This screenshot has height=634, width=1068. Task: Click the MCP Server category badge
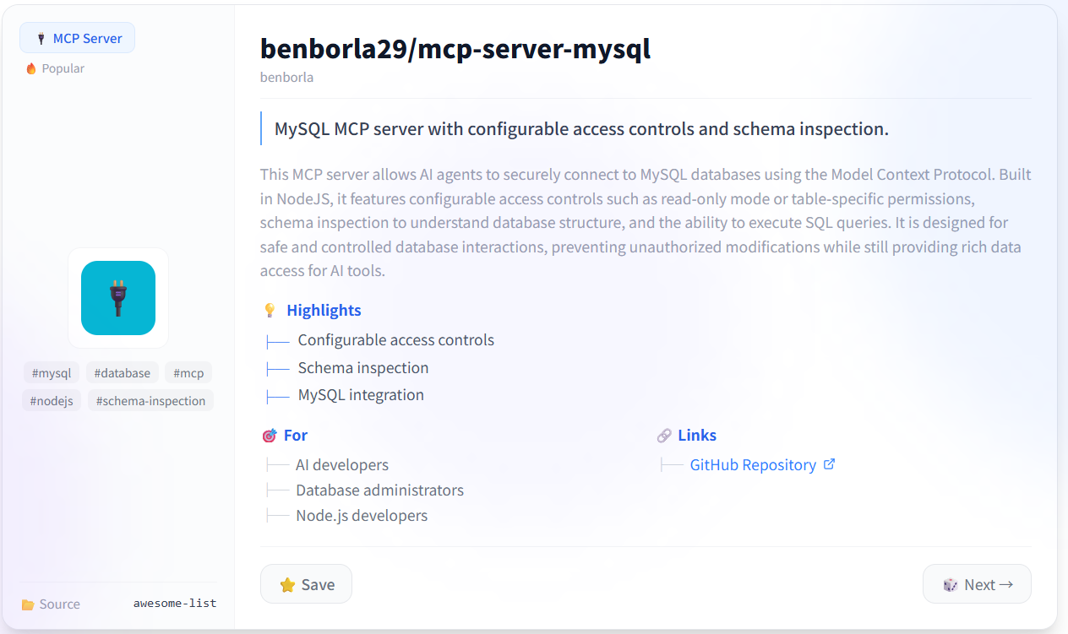tap(77, 38)
